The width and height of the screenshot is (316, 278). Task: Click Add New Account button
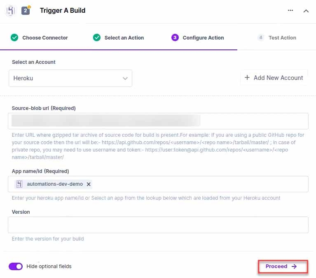click(274, 78)
